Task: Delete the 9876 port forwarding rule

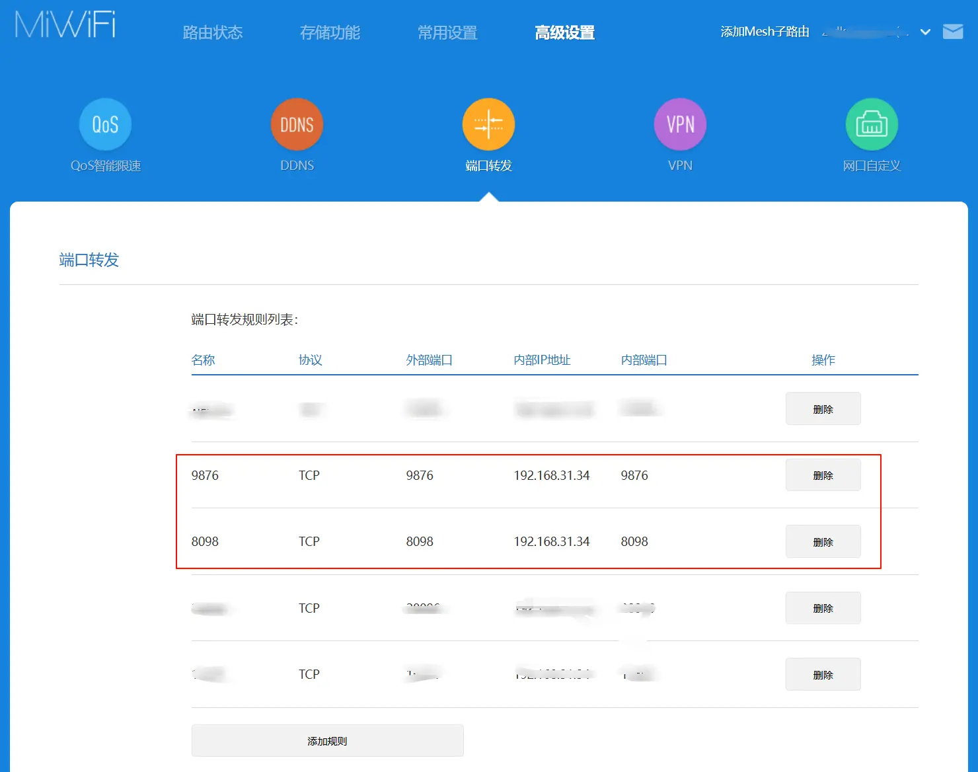Action: coord(823,475)
